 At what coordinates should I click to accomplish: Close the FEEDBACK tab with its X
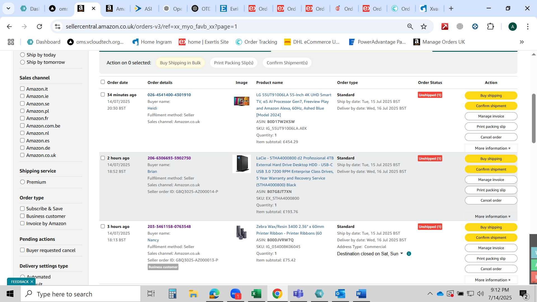coord(32,282)
